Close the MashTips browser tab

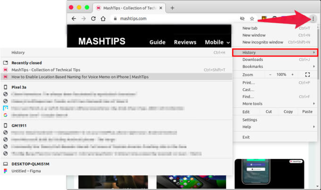(x=160, y=8)
